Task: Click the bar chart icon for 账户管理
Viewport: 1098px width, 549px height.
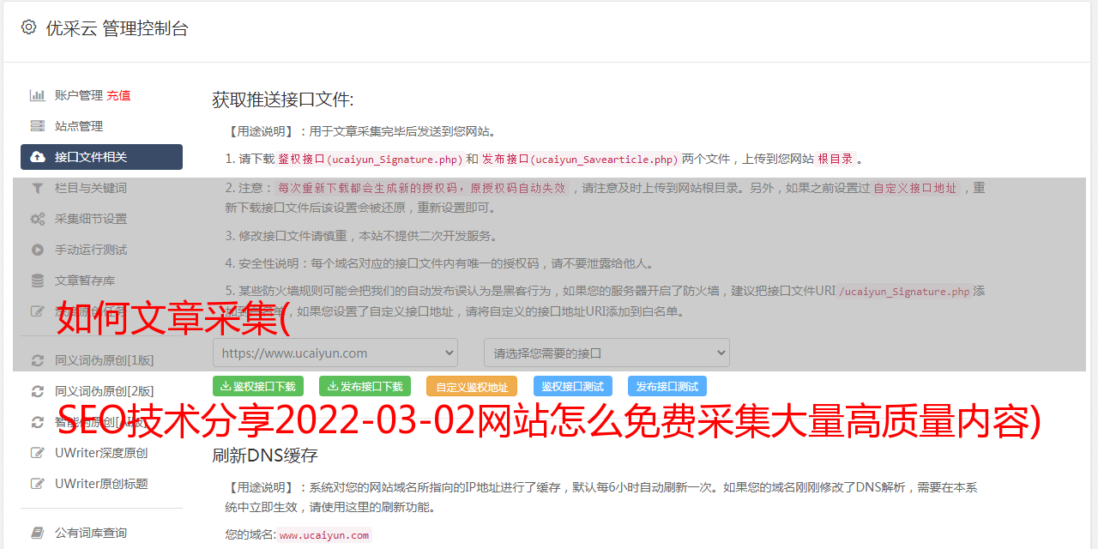Action: tap(38, 95)
